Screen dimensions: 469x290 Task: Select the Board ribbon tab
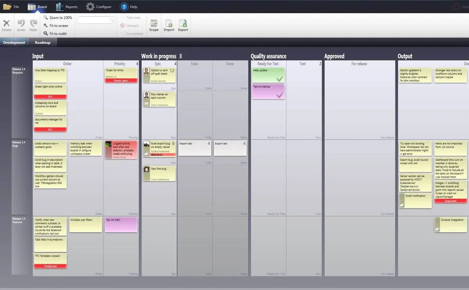pos(38,7)
